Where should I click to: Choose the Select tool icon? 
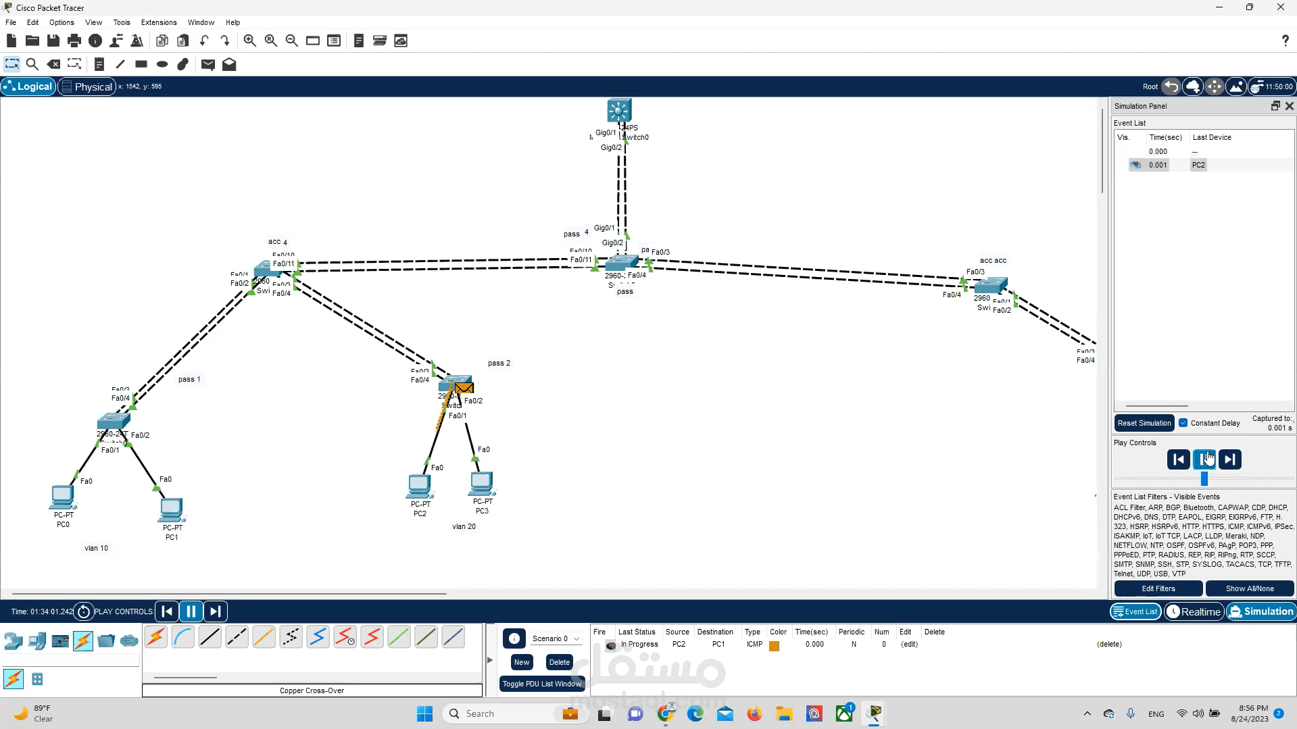coord(11,64)
